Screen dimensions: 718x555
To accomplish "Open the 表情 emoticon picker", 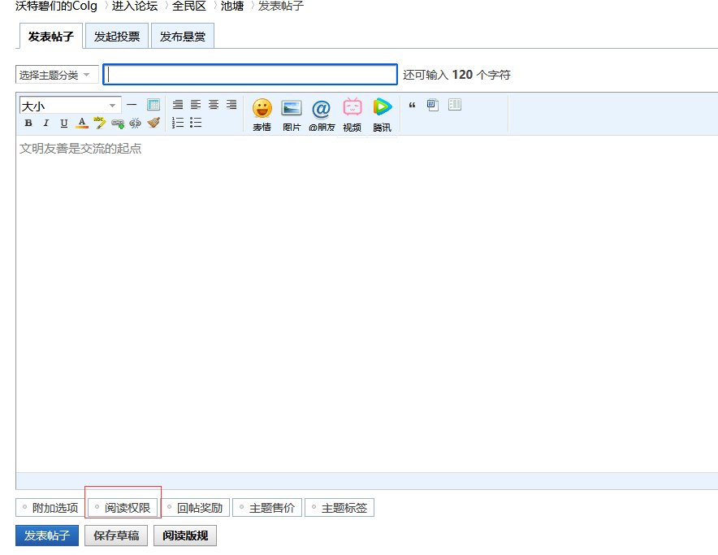I will pyautogui.click(x=262, y=115).
